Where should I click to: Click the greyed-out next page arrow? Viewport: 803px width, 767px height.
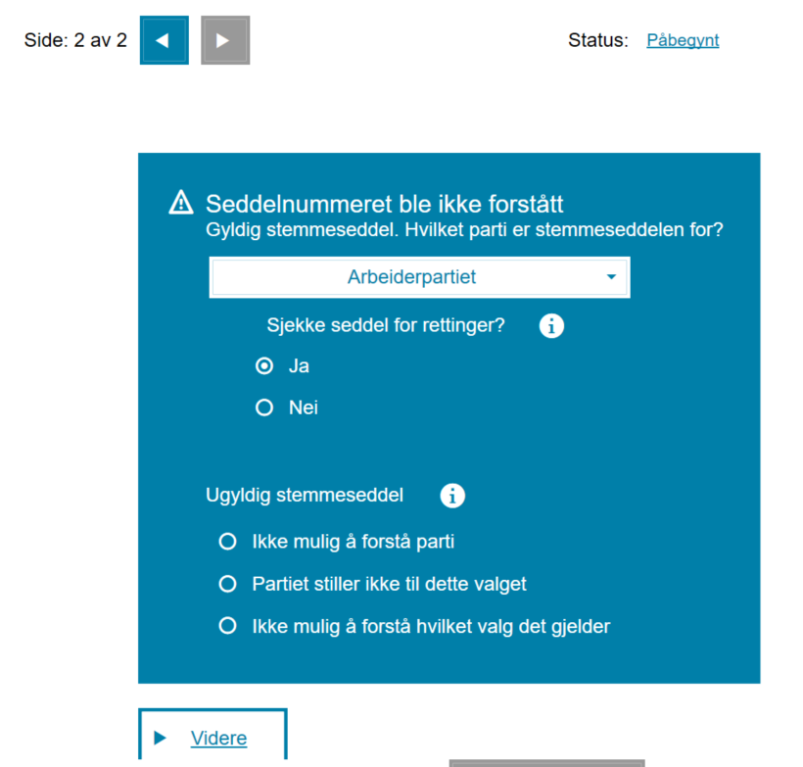coord(224,40)
